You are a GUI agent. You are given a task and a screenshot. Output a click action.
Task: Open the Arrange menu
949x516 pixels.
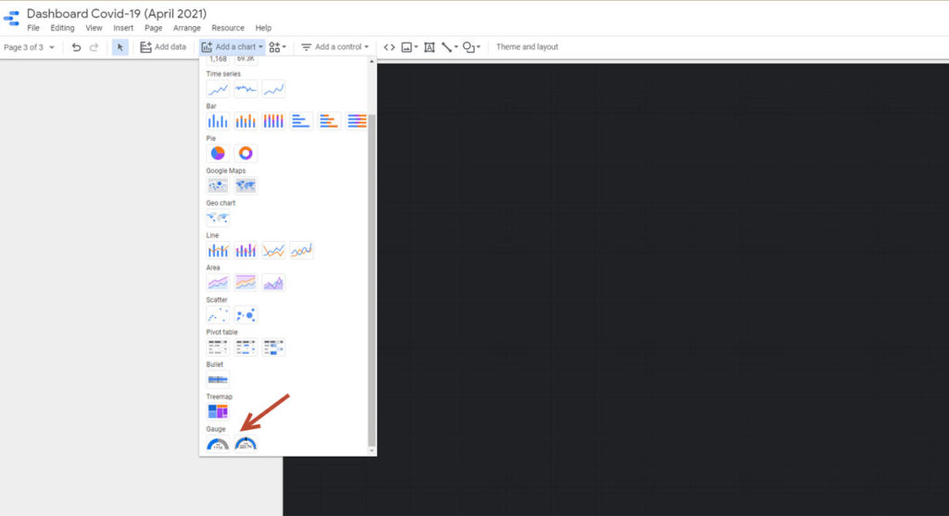[x=187, y=28]
